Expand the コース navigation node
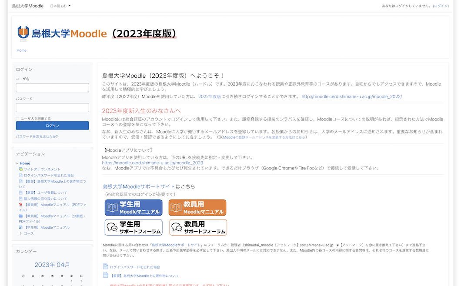Viewport: 461px width, 286px height. [x=20, y=233]
